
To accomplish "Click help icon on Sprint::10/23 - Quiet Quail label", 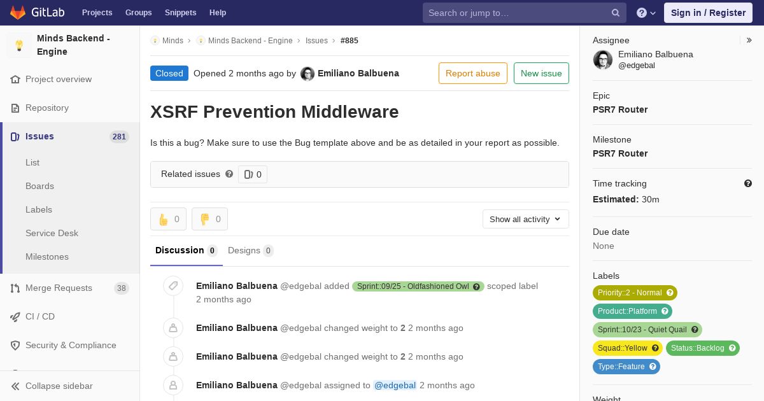I will (x=695, y=330).
